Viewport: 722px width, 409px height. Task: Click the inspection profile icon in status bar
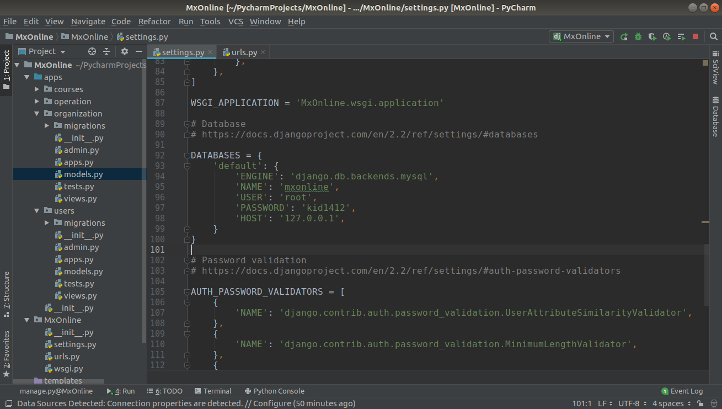713,403
